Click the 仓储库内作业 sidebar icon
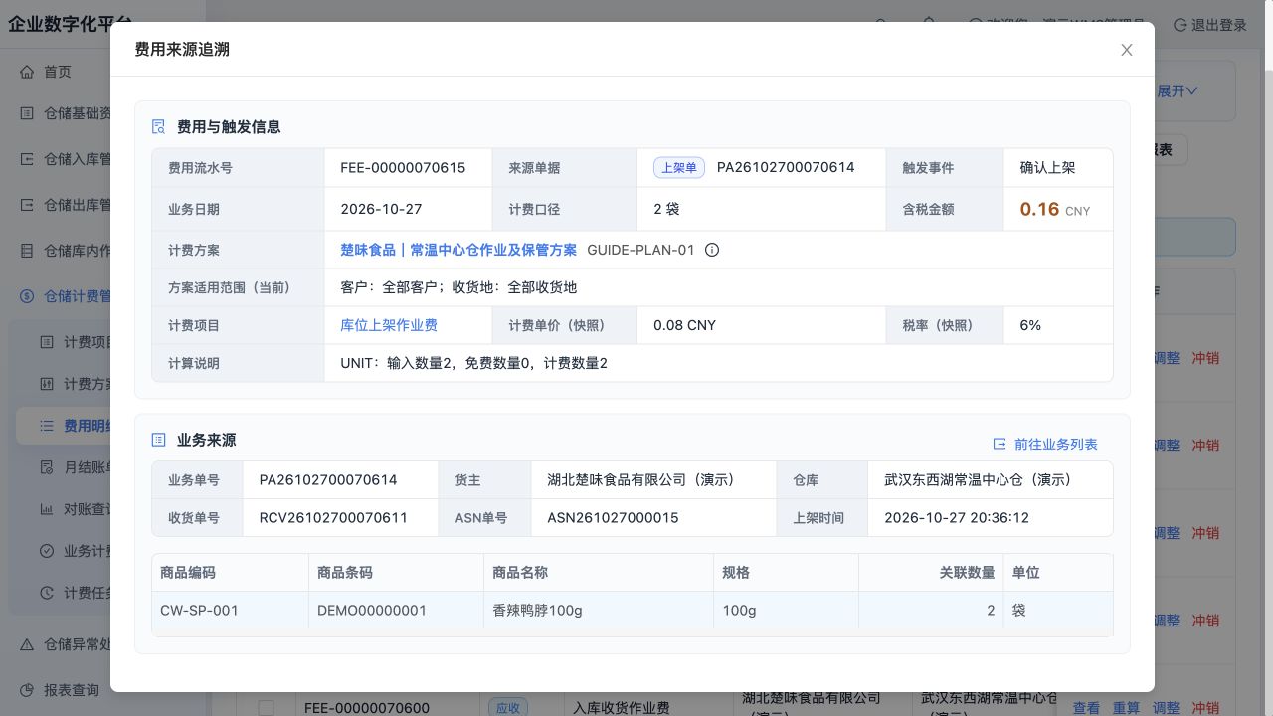 [x=27, y=251]
